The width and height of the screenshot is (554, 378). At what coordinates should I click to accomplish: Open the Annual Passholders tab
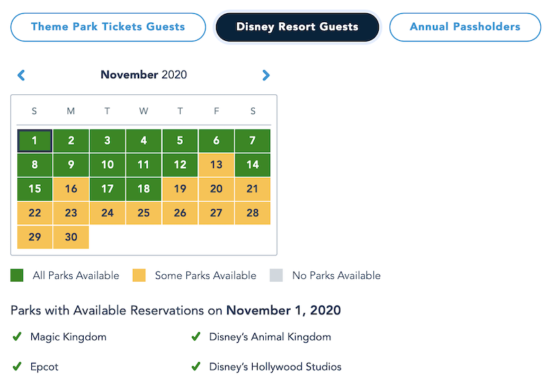(x=465, y=27)
